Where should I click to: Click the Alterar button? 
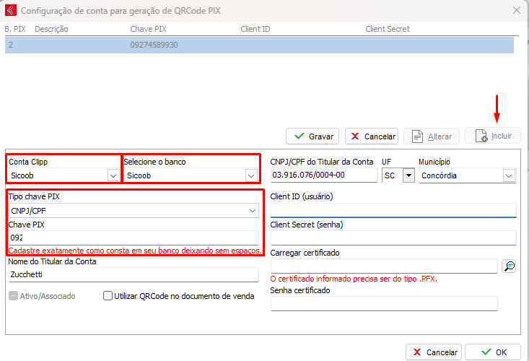[x=432, y=136]
